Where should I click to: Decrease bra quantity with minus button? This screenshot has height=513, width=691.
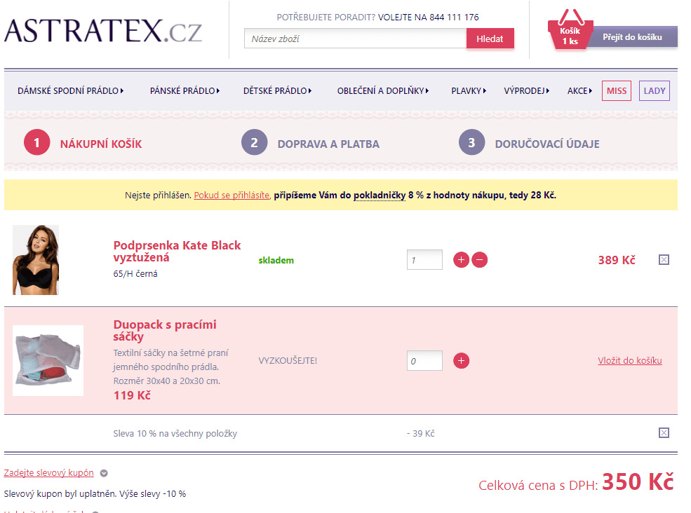[479, 260]
